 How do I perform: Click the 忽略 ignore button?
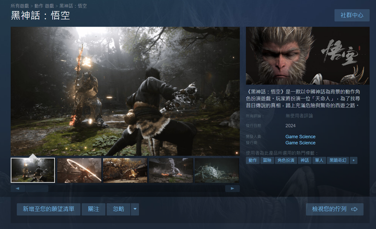(x=119, y=209)
